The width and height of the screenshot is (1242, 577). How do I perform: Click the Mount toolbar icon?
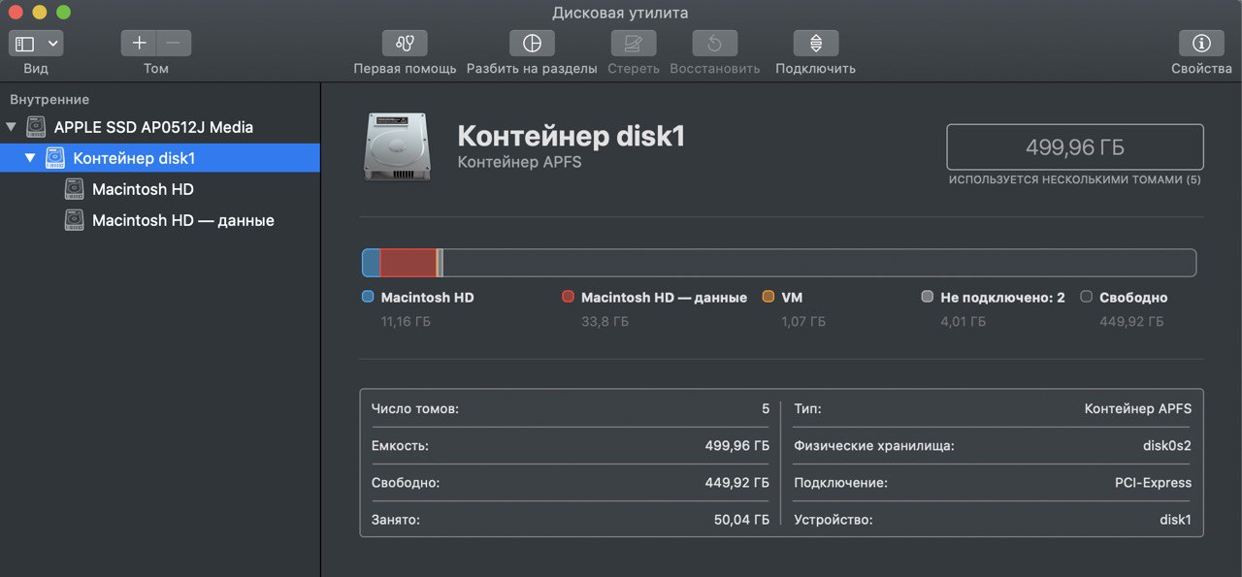(816, 44)
